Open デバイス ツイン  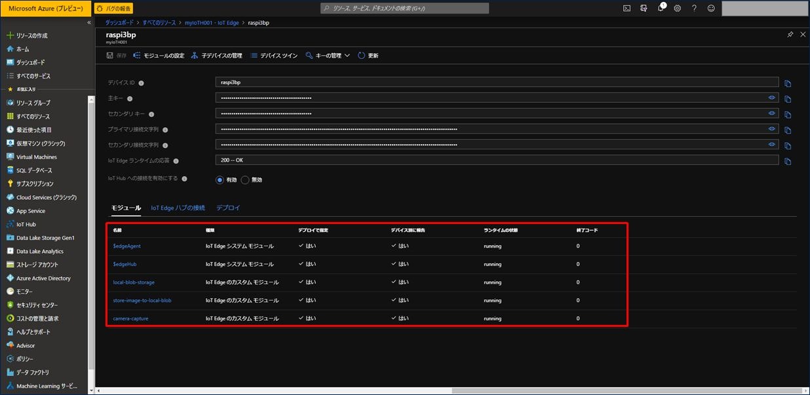click(273, 56)
